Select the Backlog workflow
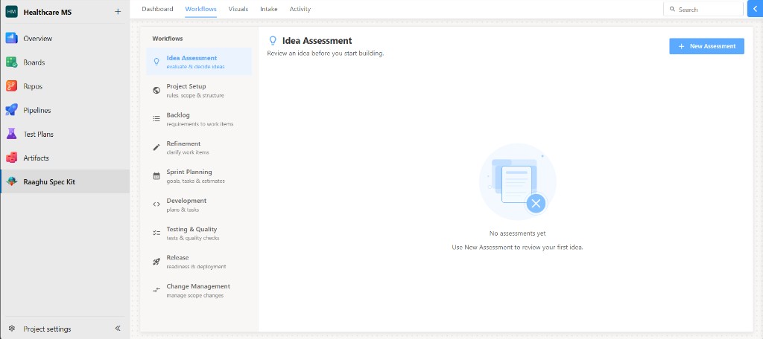This screenshot has height=339, width=763. click(x=199, y=118)
